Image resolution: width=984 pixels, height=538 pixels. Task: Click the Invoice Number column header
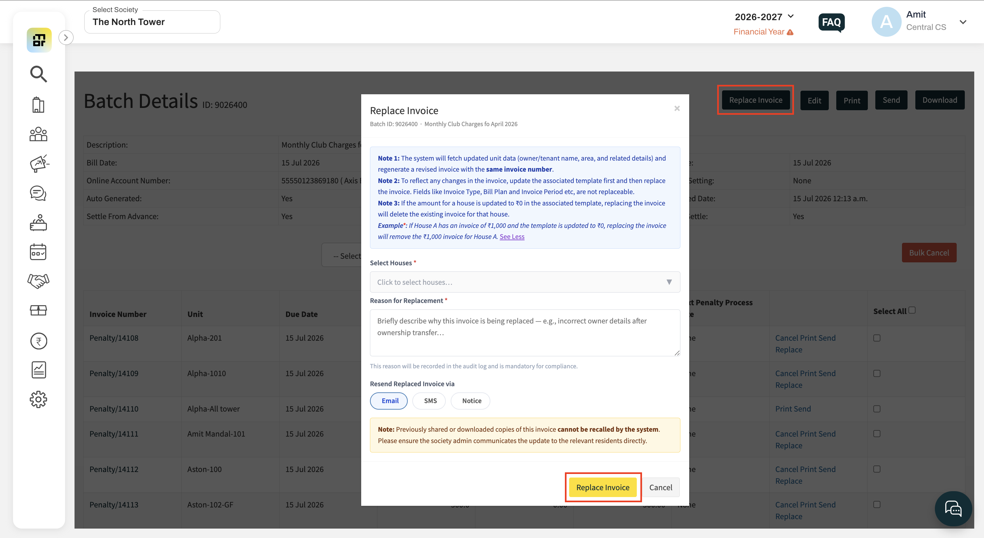click(x=118, y=314)
